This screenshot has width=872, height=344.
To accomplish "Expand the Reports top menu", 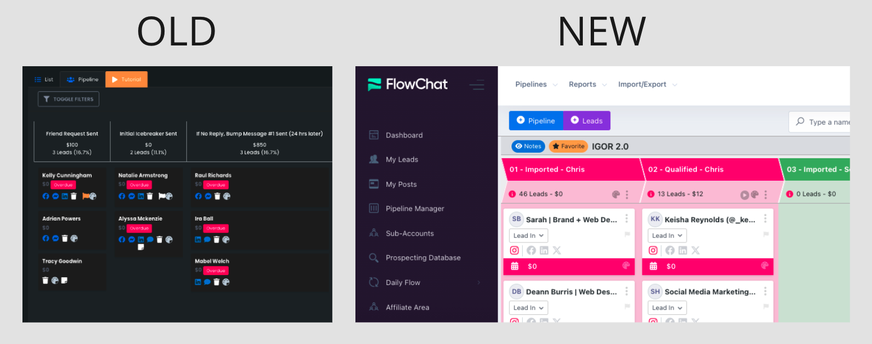I will pos(587,84).
